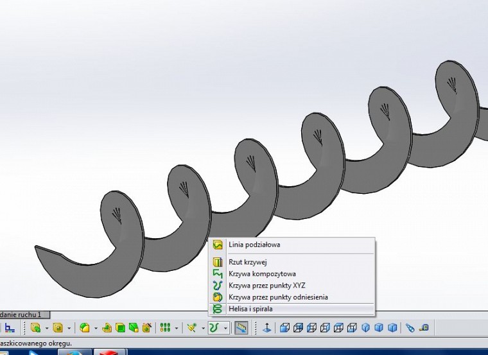Click the Normal To view icon
Screen dimensions: 488x355
[x=266, y=327]
